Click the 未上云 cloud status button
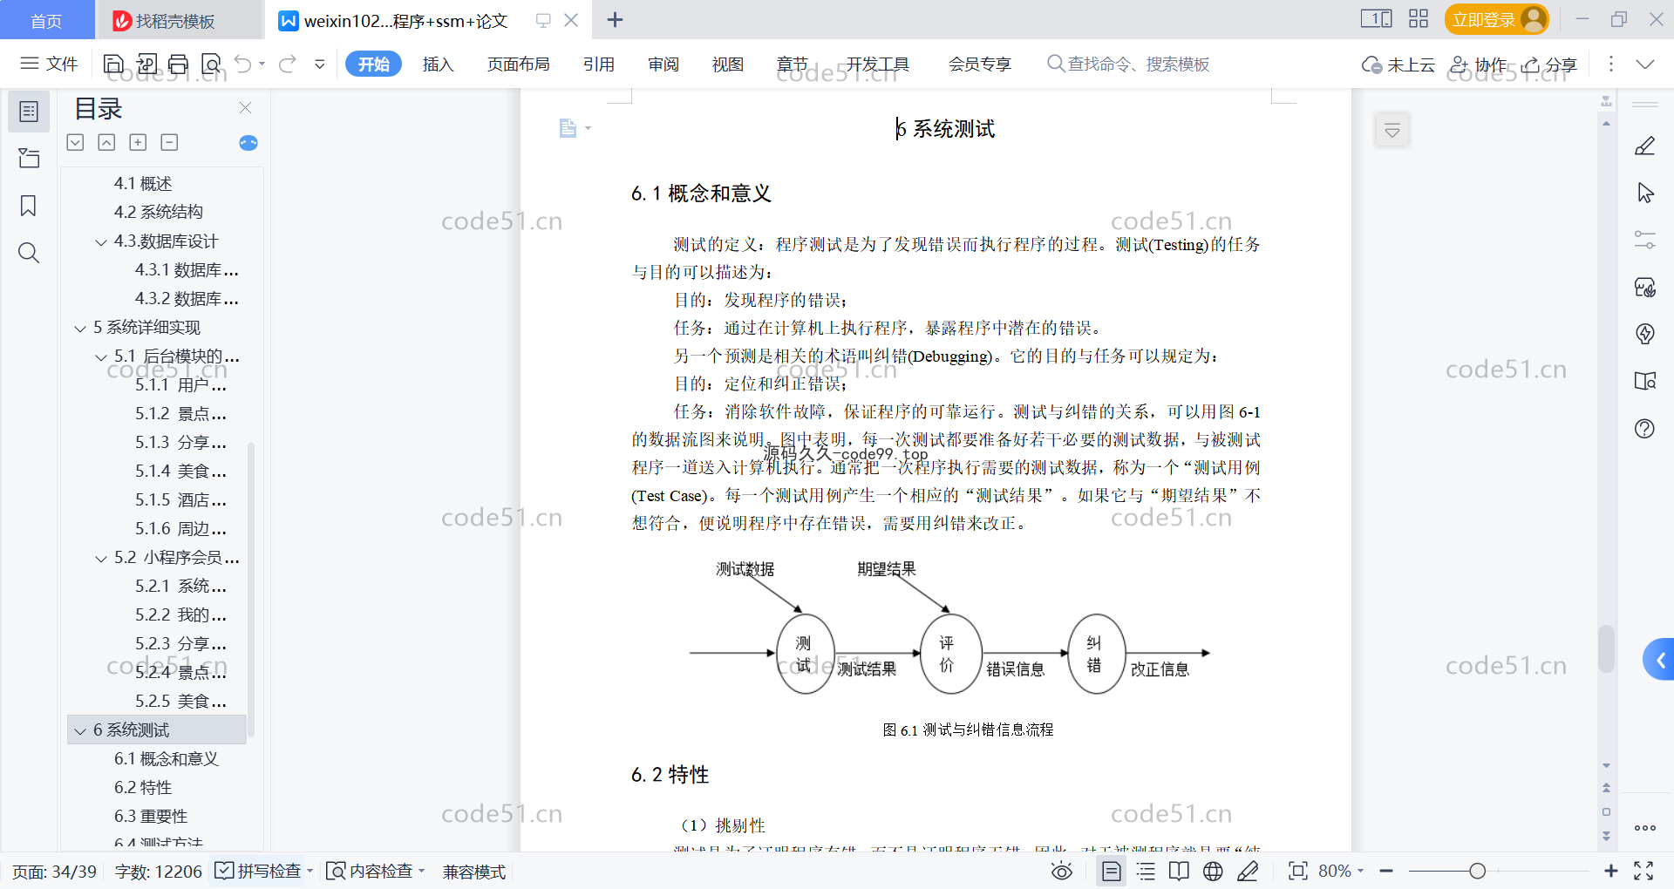This screenshot has width=1674, height=889. coord(1398,64)
